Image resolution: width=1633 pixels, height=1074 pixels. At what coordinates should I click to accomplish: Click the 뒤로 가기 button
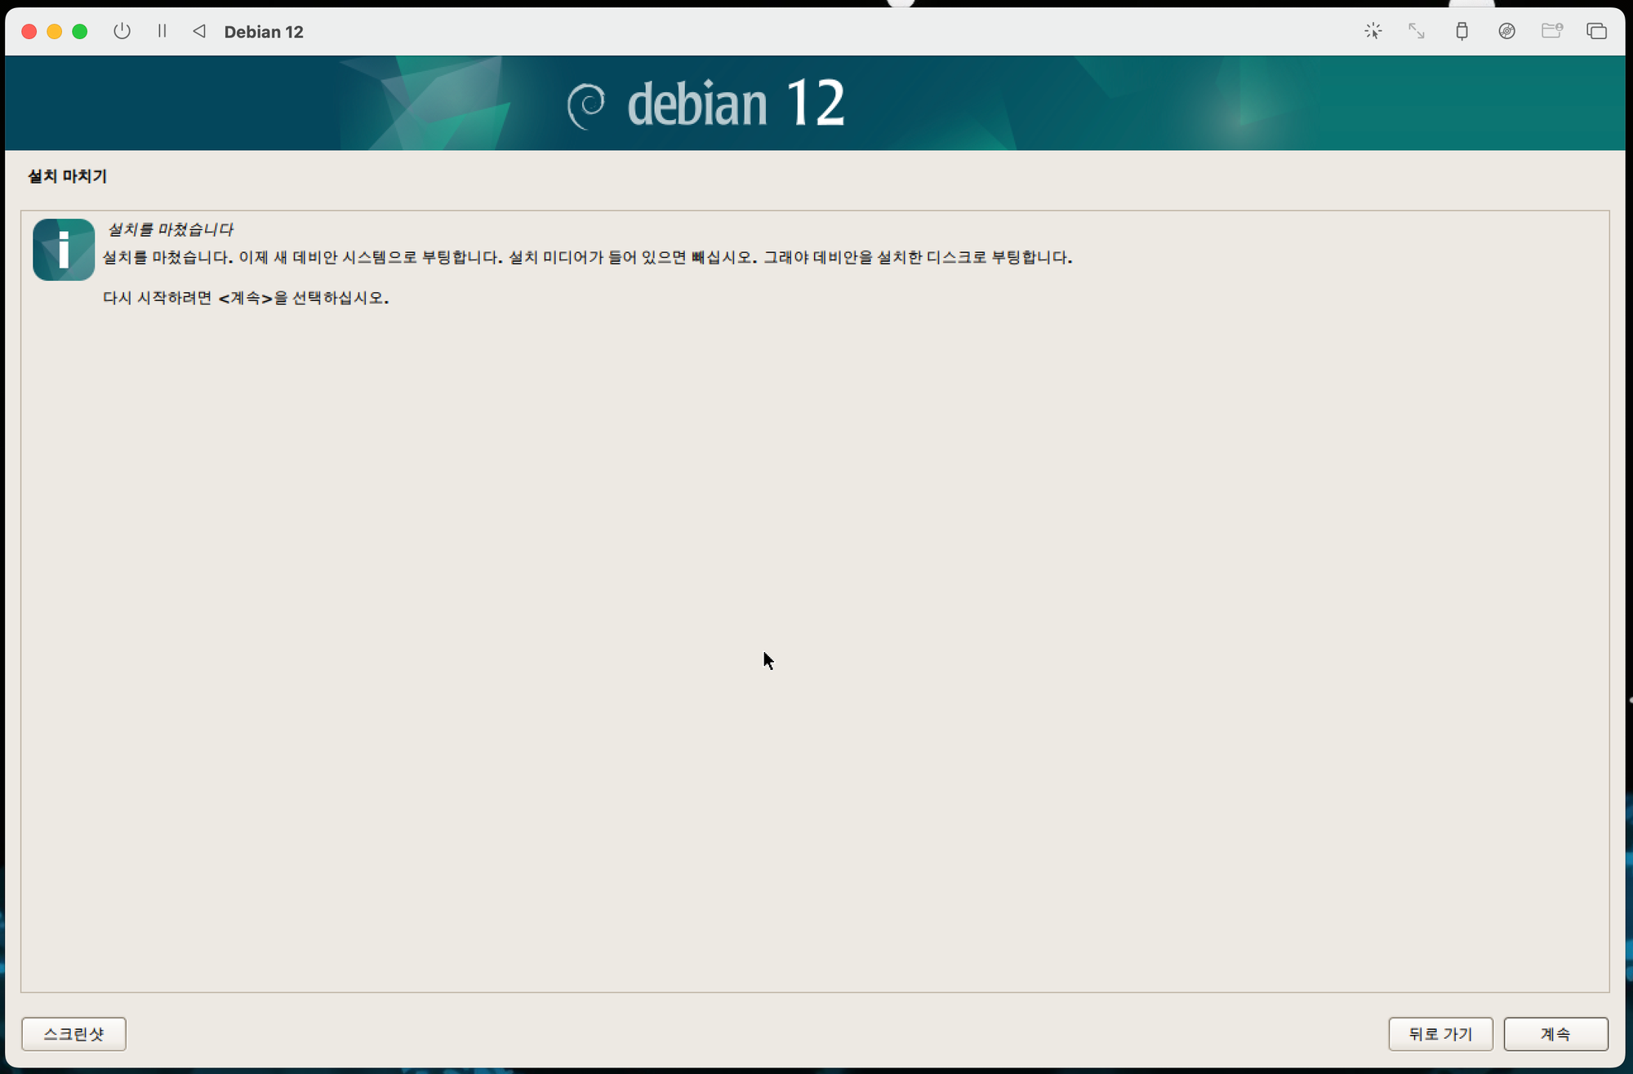click(1440, 1034)
